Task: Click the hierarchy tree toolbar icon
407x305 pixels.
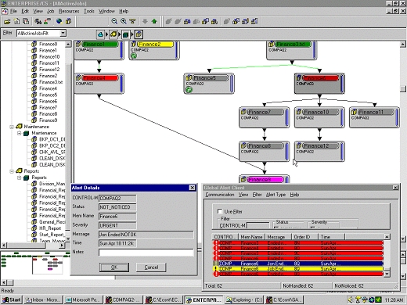Action: (x=132, y=21)
